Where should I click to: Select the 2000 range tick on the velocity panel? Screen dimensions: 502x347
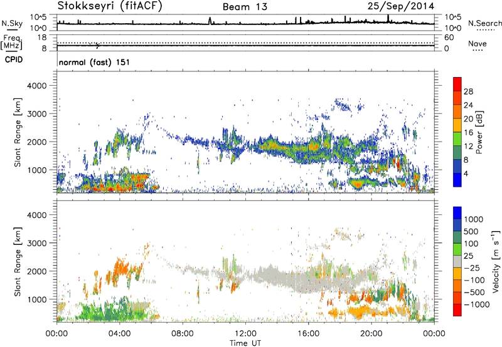36,271
